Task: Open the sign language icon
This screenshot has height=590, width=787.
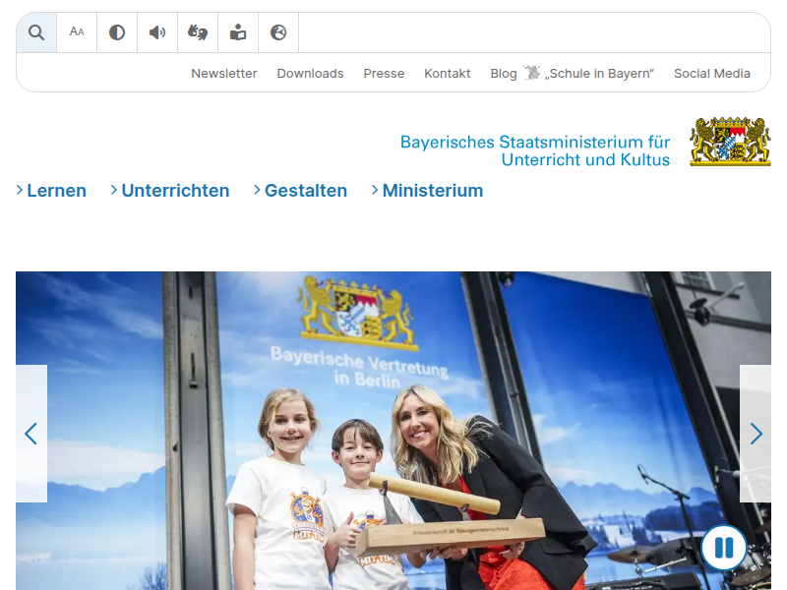Action: coord(198,32)
